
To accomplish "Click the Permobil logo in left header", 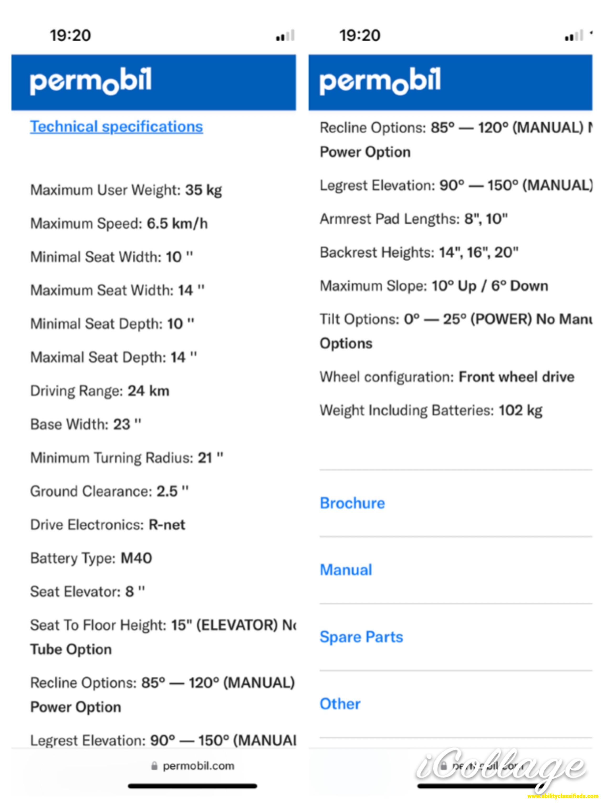I will point(90,81).
